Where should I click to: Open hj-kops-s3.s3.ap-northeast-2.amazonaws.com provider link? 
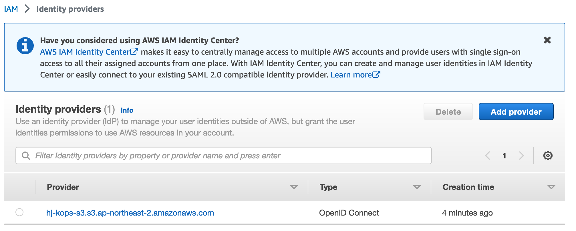point(130,213)
